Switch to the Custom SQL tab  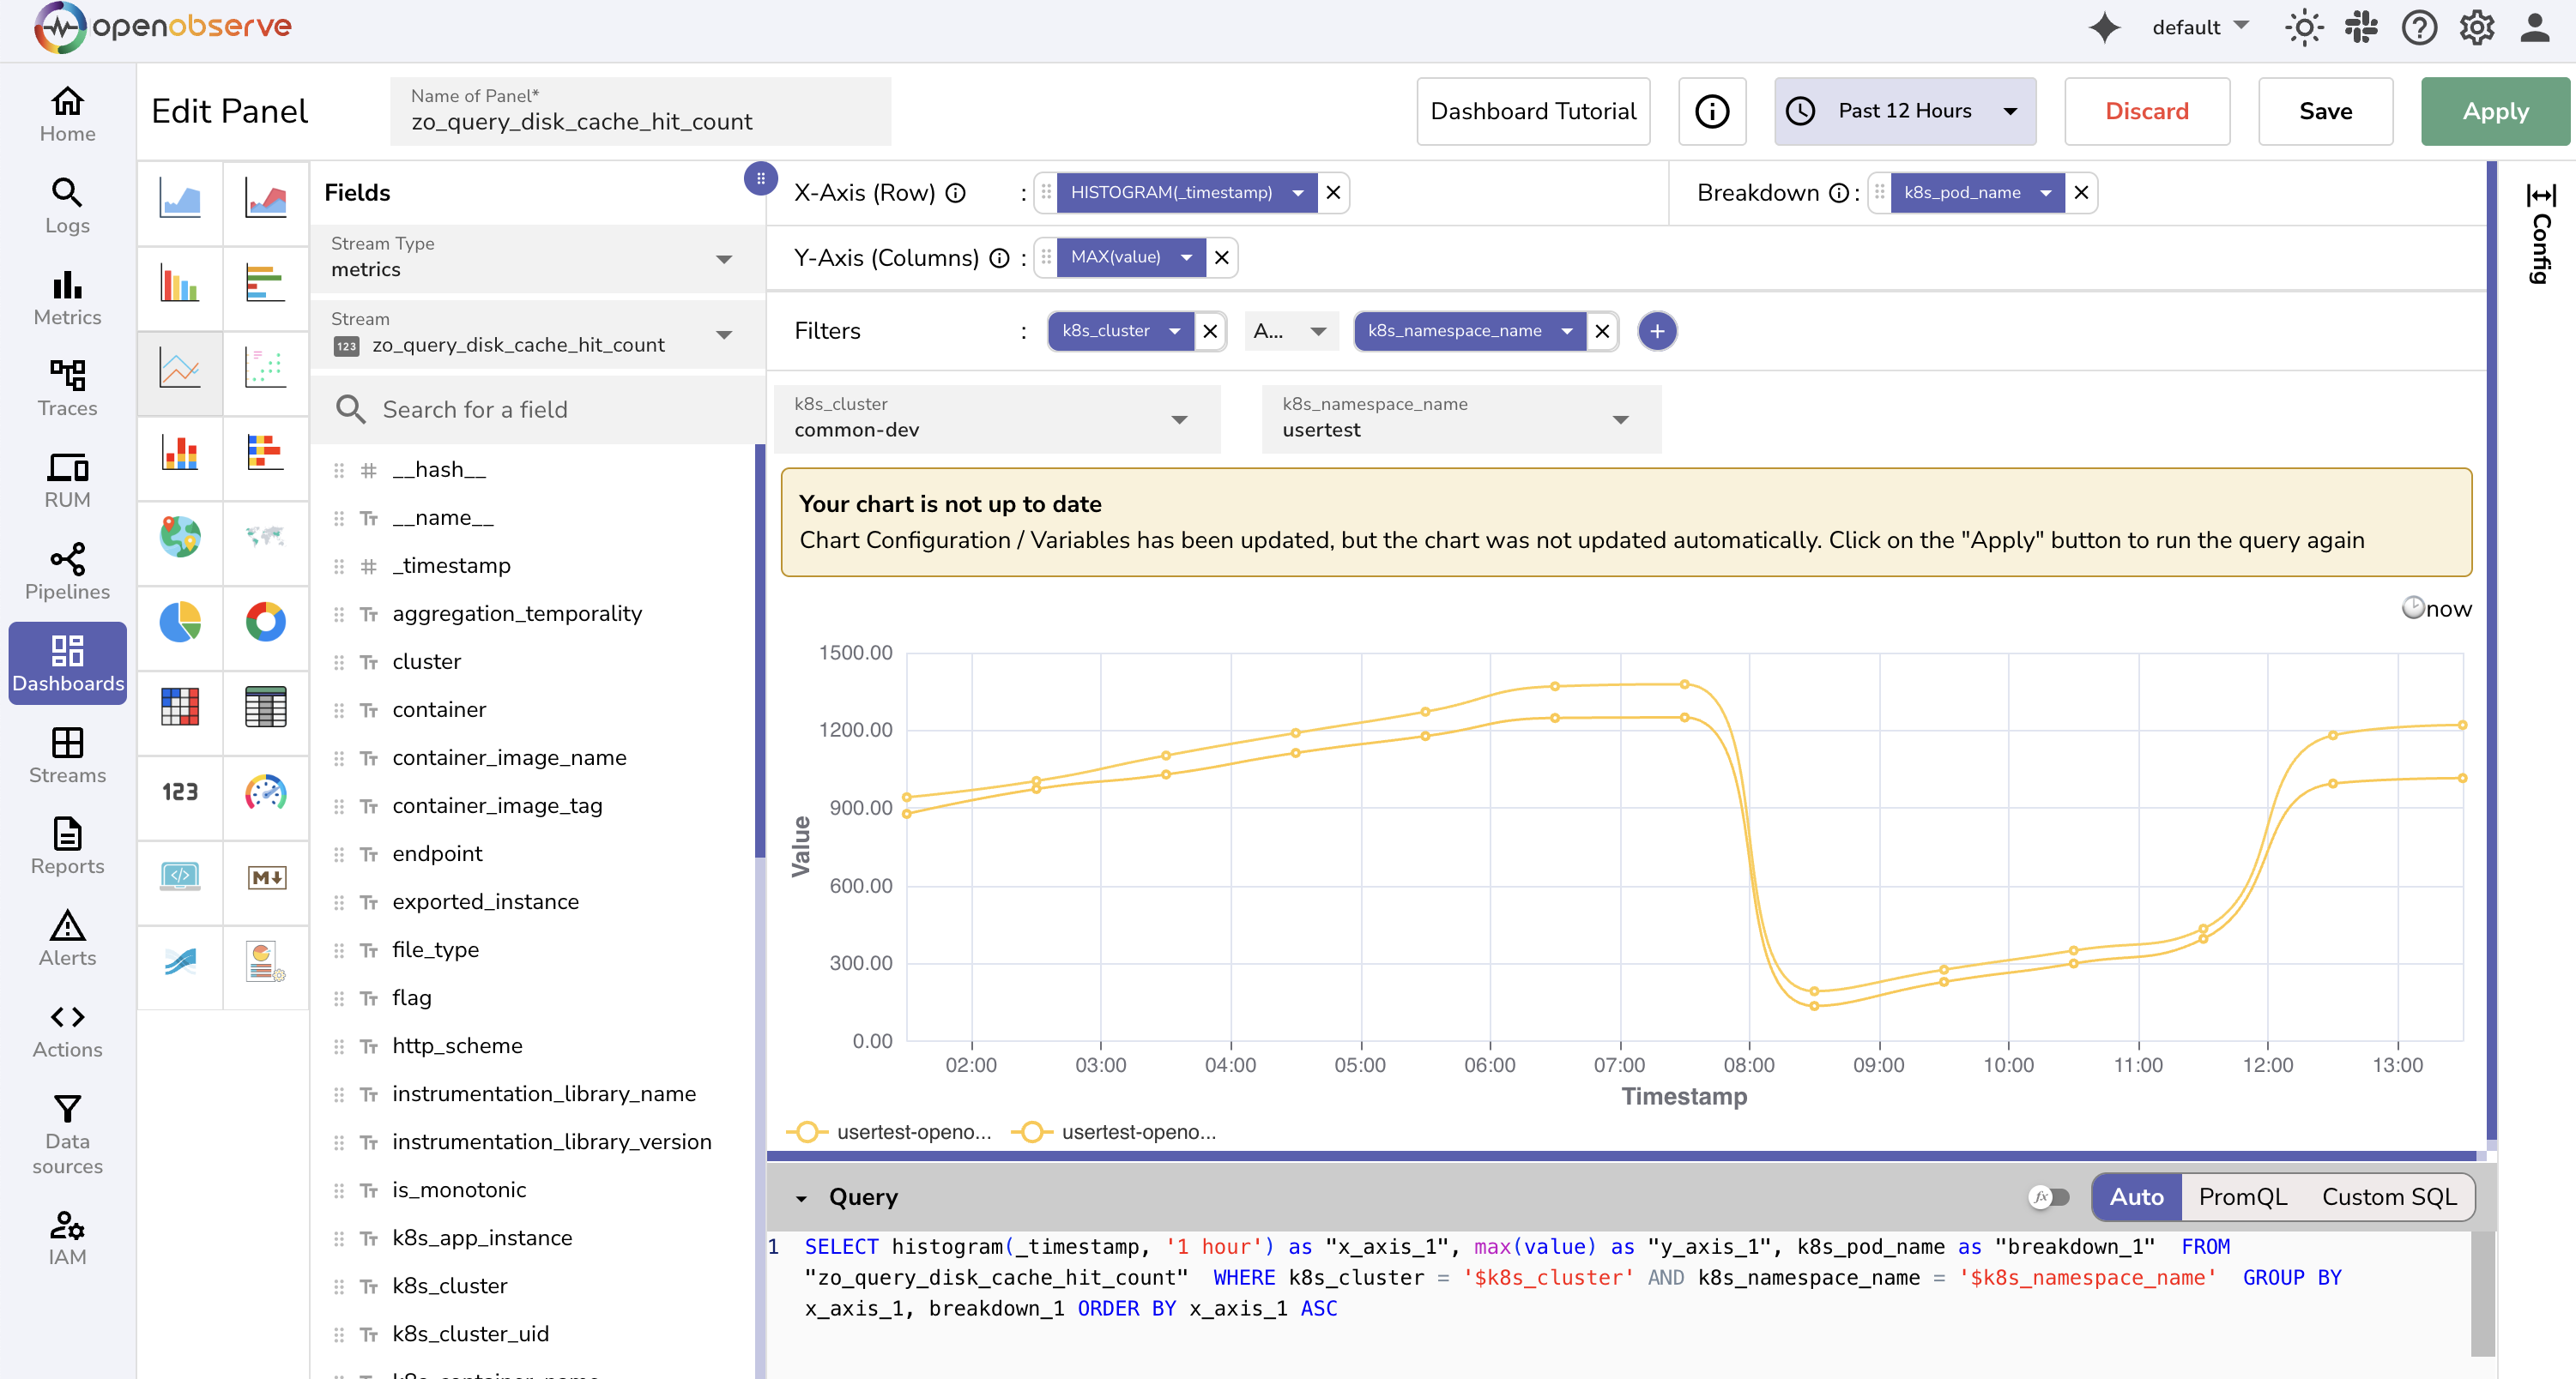(x=2388, y=1196)
